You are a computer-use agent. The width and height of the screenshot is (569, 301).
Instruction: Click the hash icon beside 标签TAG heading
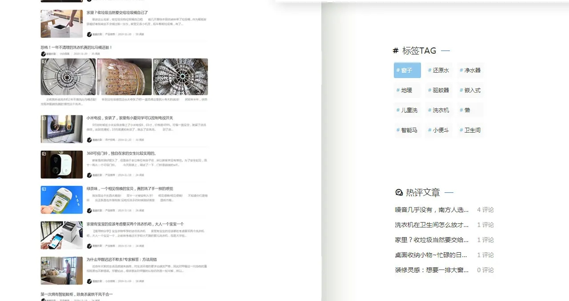click(396, 51)
